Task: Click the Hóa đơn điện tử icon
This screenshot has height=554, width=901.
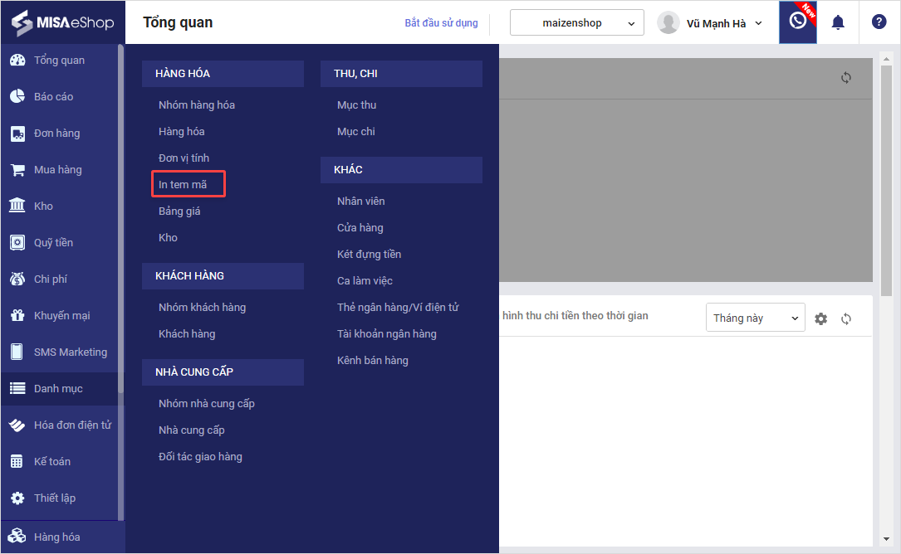Action: coord(17,425)
